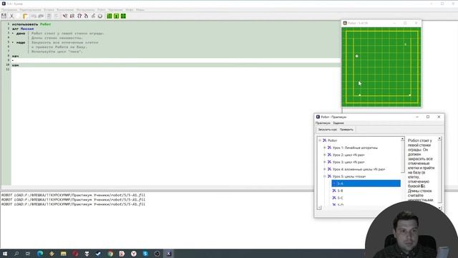The height and width of the screenshot is (258, 458).
Task: Expand the Урок 4 tree node
Action: pos(324,169)
